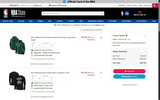Open the Players menu
Screen dimensions: 160x100
point(21,21)
